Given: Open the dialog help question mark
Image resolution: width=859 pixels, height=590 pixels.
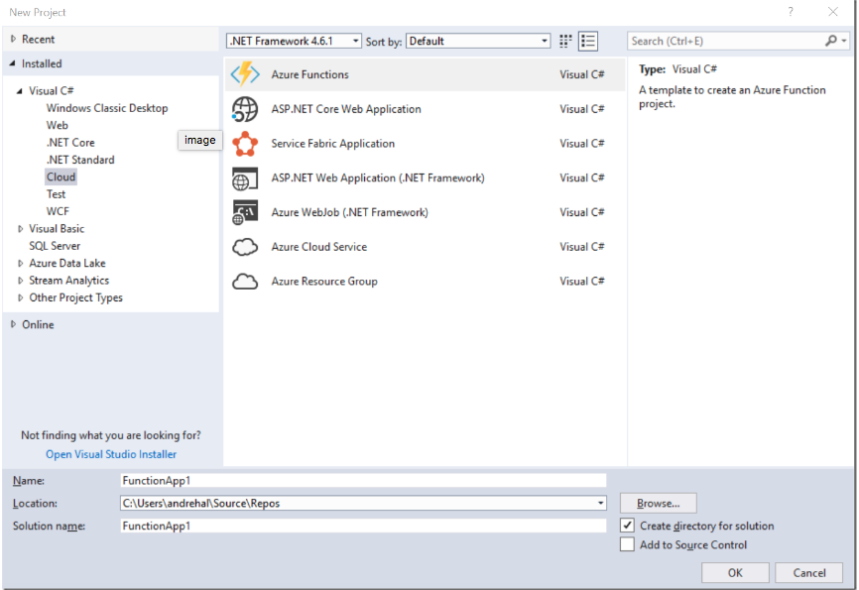Looking at the screenshot, I should click(x=791, y=12).
